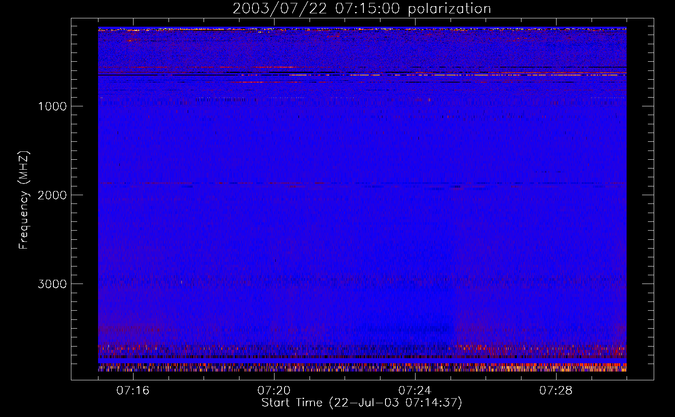
Task: Click the 3000 frequency tick label
Action: tap(52, 284)
